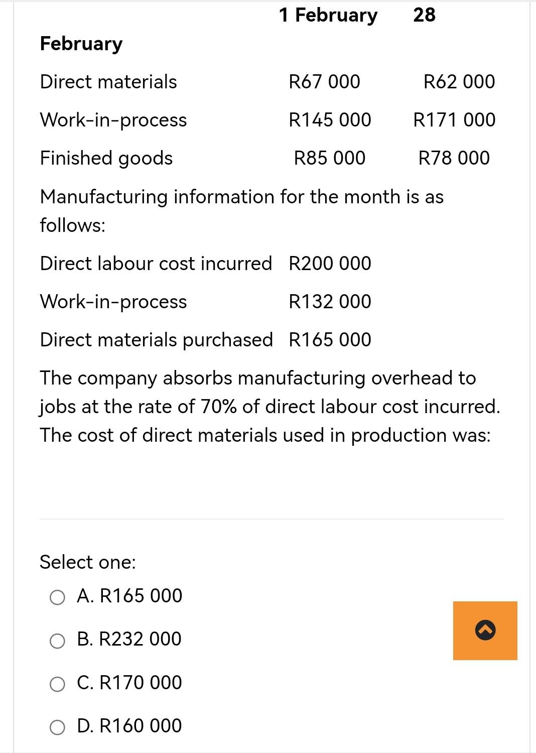Click the Direct materials purchased R165 000 value
The height and width of the screenshot is (753, 536).
tap(330, 340)
